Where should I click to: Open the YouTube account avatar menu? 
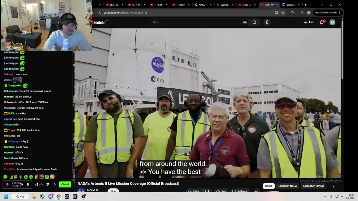(x=332, y=22)
